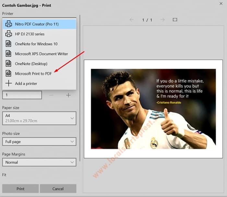Decrease copies with the minus button

pyautogui.click(x=51, y=95)
